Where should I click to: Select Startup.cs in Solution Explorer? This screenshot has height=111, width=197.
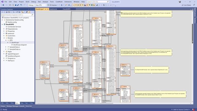point(11,61)
